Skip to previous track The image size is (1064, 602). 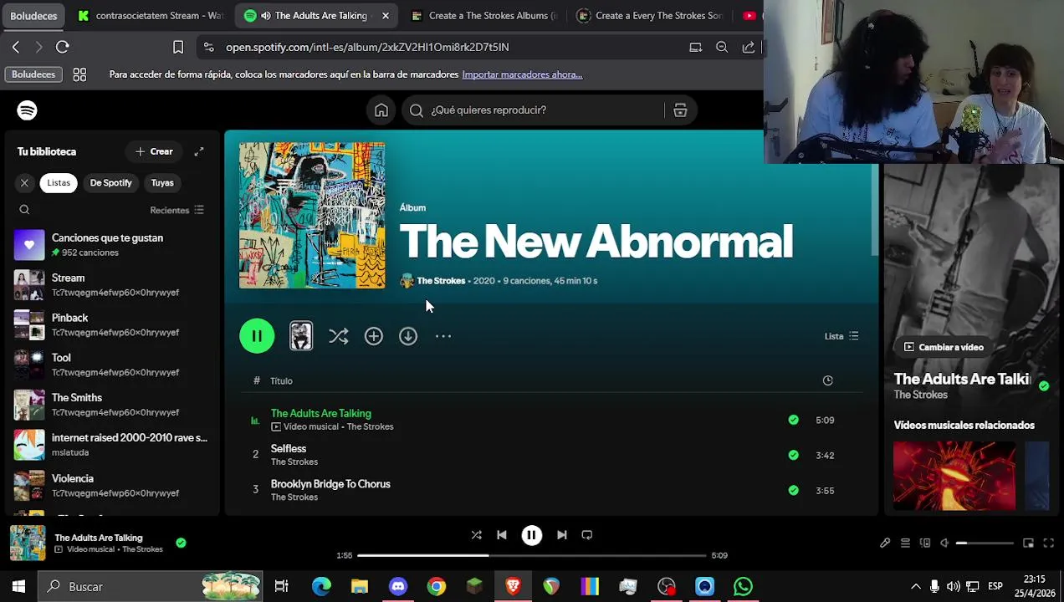point(501,535)
